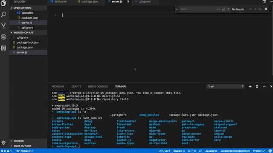The image size is (273, 153).
Task: Switch to the Output panel tab
Action: pos(76,86)
